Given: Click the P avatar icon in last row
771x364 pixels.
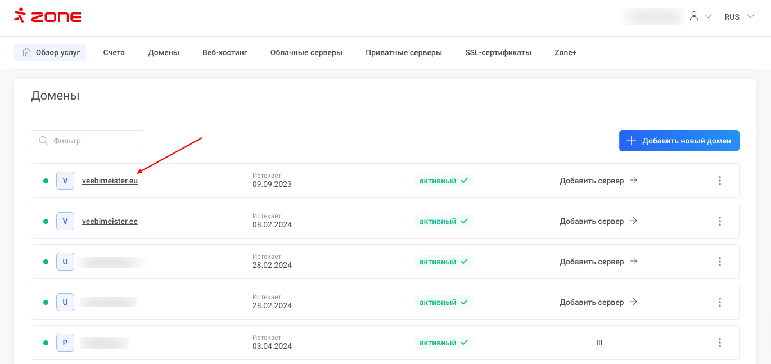Looking at the screenshot, I should click(x=65, y=343).
